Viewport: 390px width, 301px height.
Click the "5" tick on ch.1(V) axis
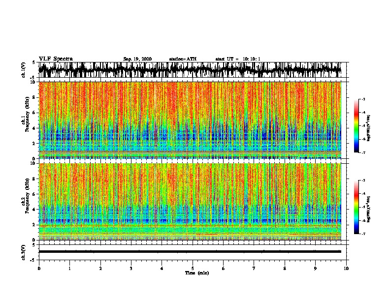pyautogui.click(x=33, y=62)
